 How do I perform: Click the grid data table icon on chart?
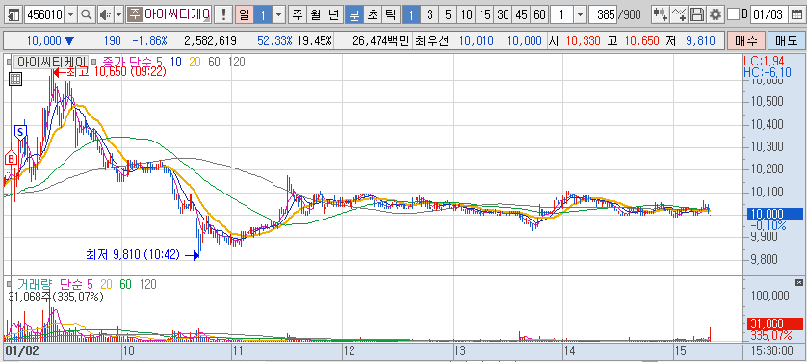[14, 79]
